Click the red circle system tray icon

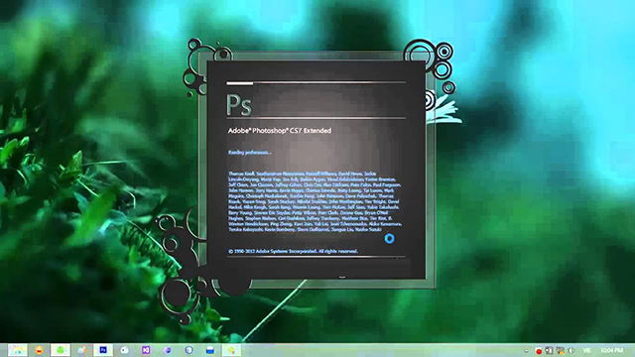pos(538,351)
